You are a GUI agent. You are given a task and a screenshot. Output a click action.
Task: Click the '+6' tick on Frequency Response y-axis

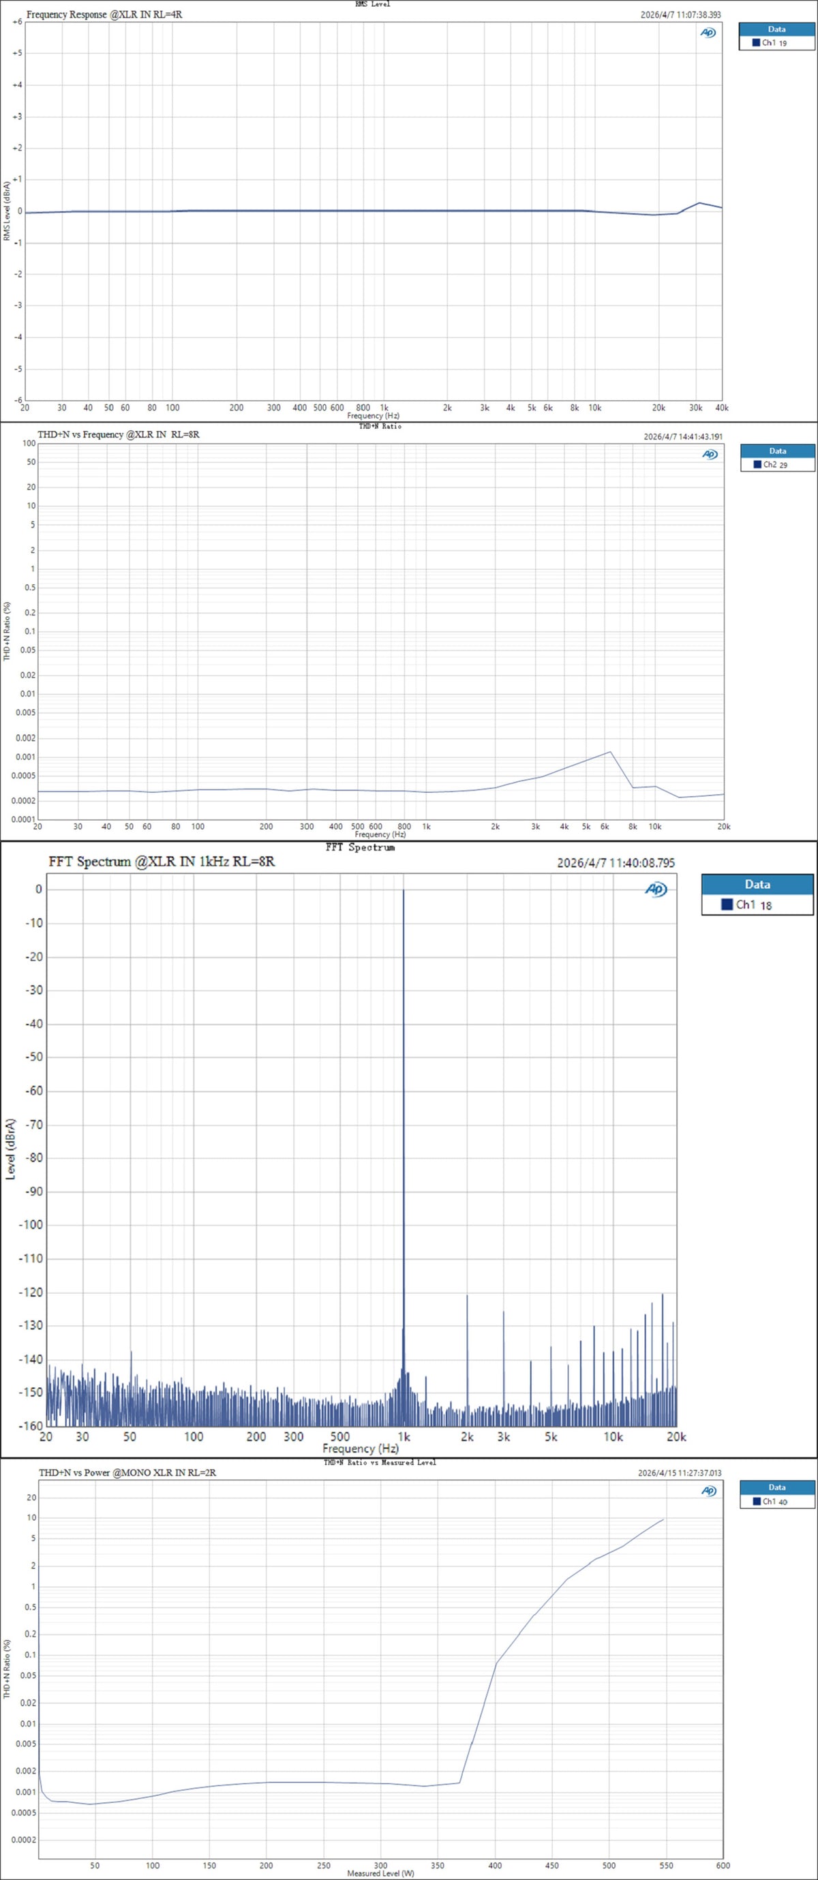tap(17, 22)
